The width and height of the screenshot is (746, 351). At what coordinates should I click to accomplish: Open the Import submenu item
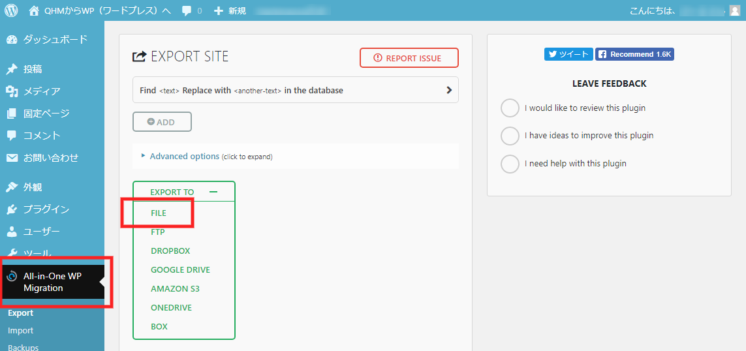click(20, 331)
